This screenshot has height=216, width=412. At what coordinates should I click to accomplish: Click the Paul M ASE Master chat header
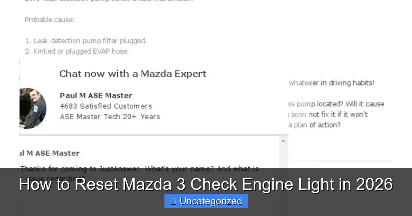50,153
